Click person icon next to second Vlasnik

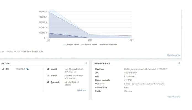click(x=48, y=75)
